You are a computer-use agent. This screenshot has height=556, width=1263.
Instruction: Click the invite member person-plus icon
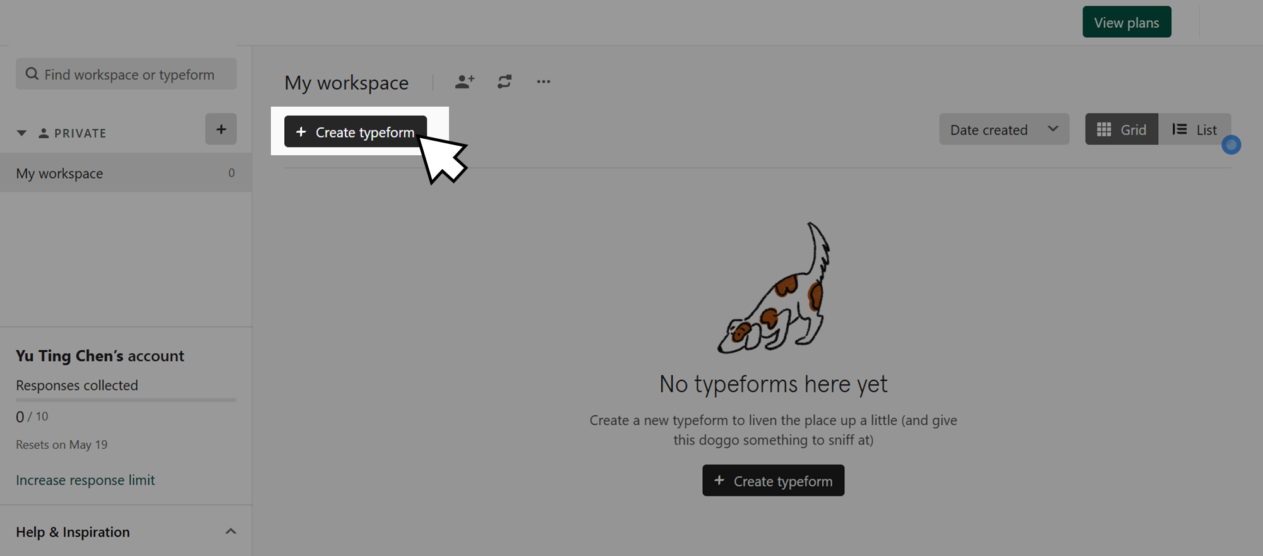point(465,81)
